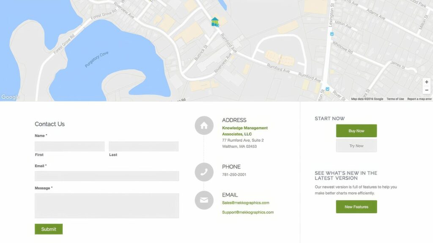This screenshot has height=243, width=433.
Task: Click the phone circle icon
Action: click(x=204, y=172)
